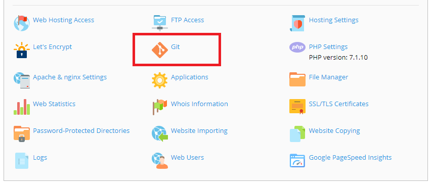Click the Git text link

tap(175, 47)
